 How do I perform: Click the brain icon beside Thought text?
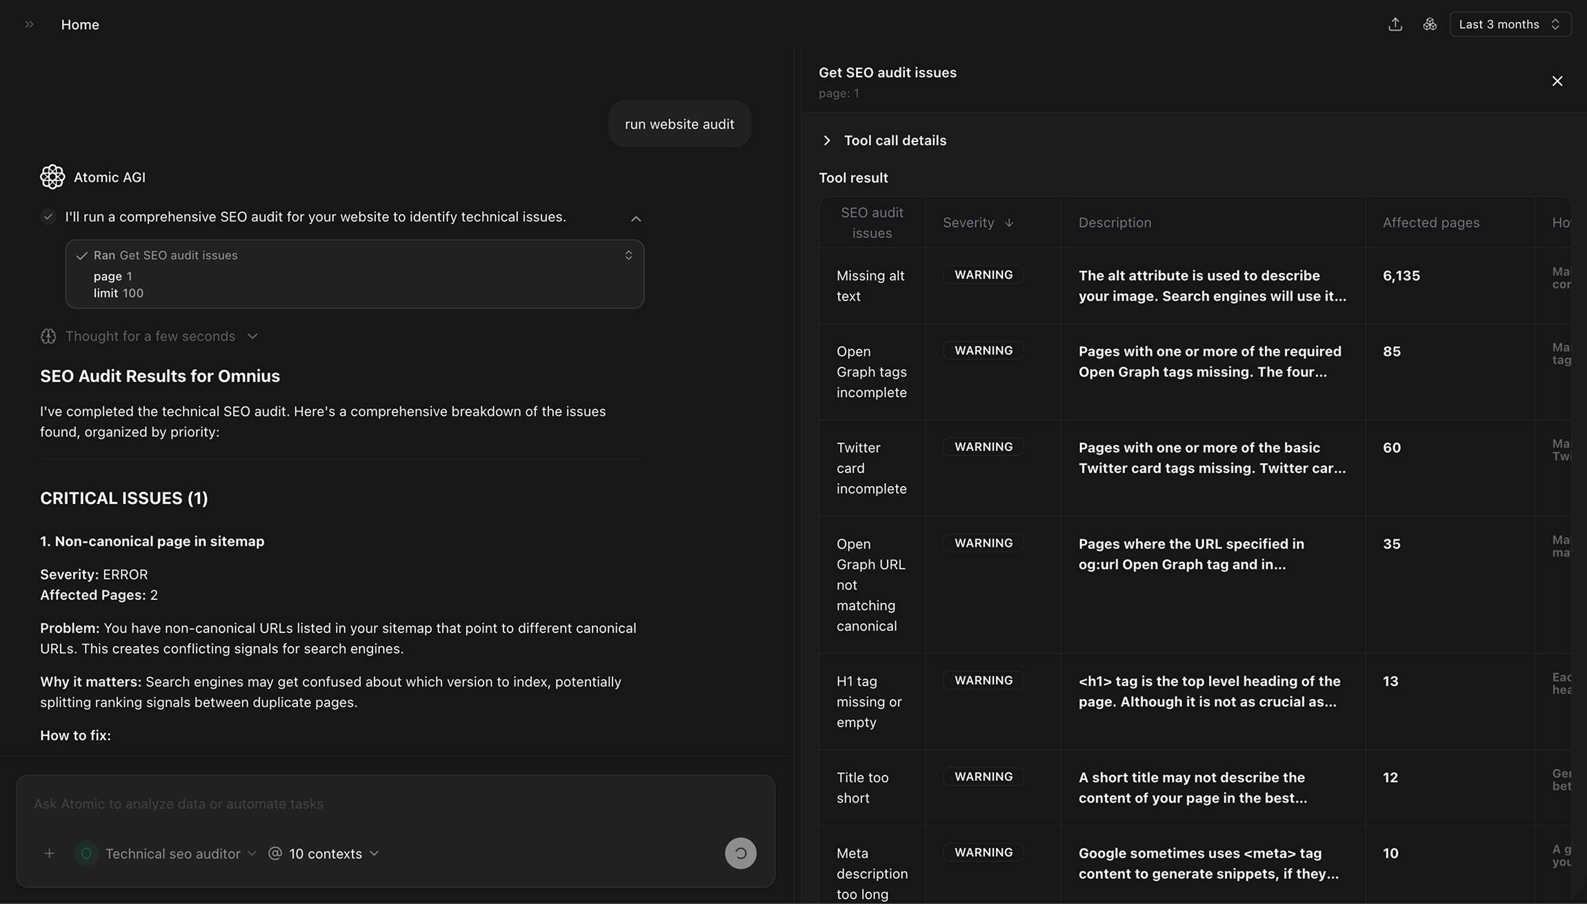coord(48,337)
